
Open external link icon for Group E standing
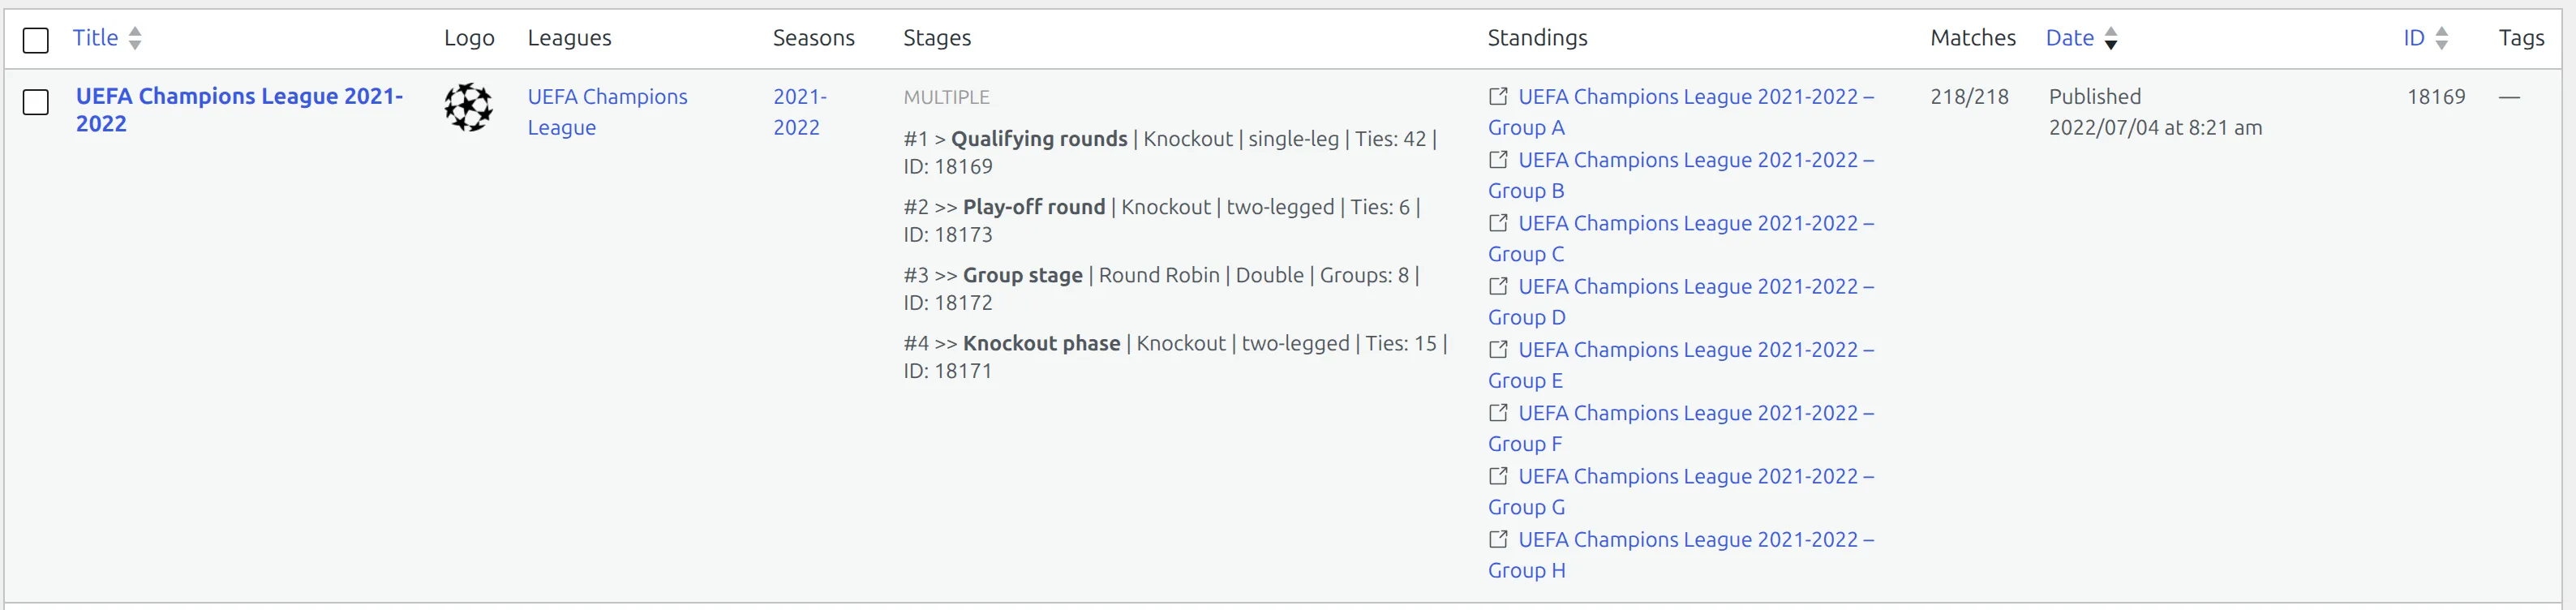(1498, 349)
